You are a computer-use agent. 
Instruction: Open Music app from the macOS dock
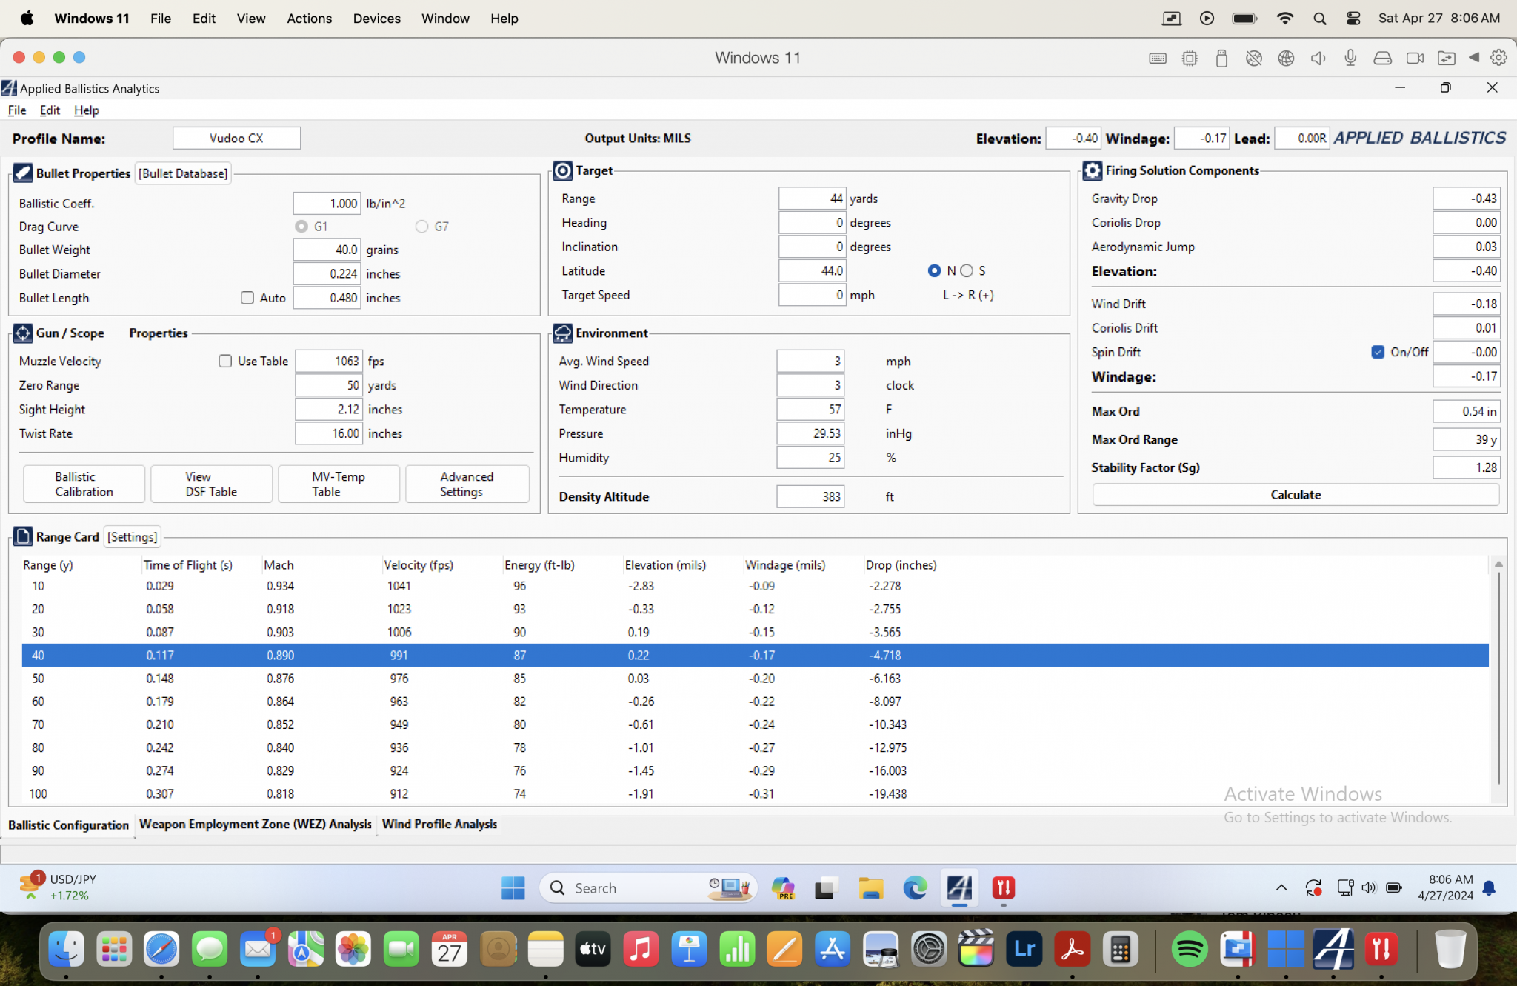pos(641,949)
